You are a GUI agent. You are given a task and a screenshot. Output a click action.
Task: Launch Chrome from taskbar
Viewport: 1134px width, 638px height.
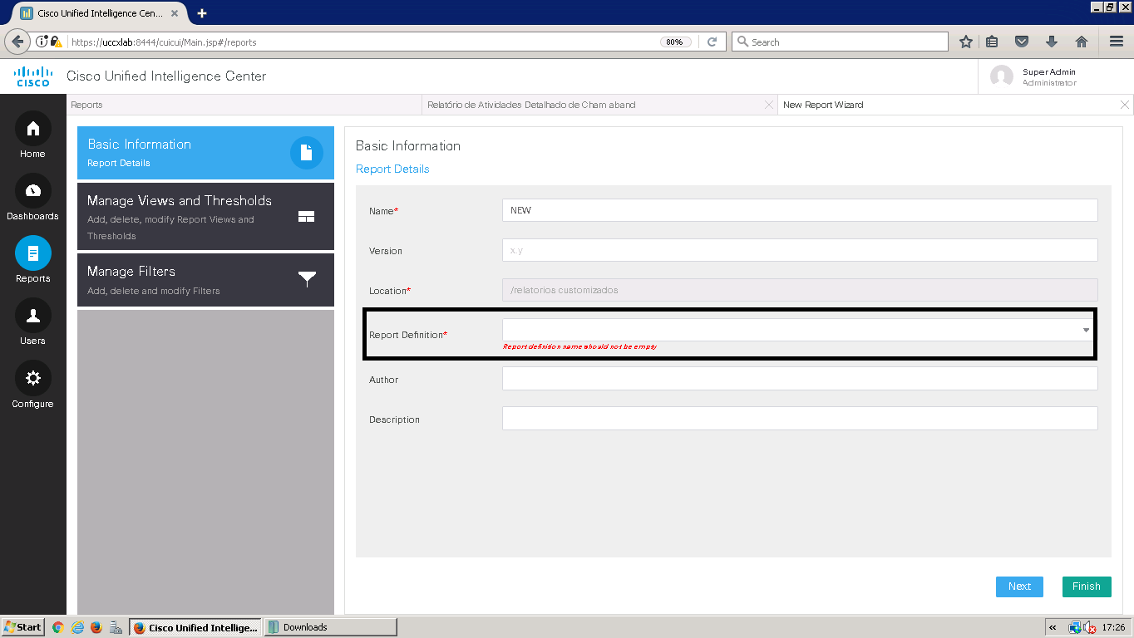coord(57,627)
